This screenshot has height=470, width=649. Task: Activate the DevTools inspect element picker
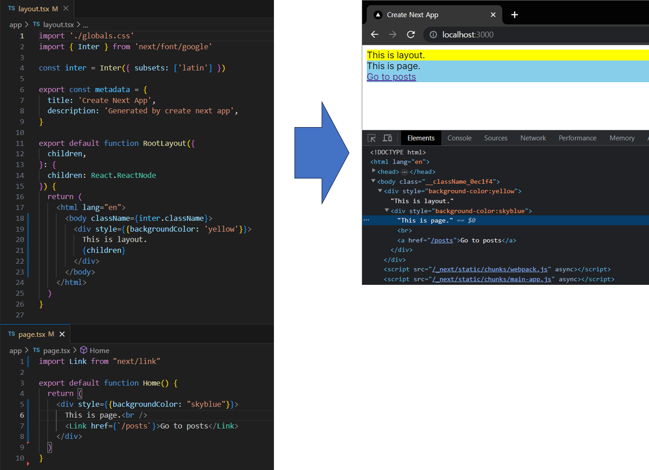(371, 138)
